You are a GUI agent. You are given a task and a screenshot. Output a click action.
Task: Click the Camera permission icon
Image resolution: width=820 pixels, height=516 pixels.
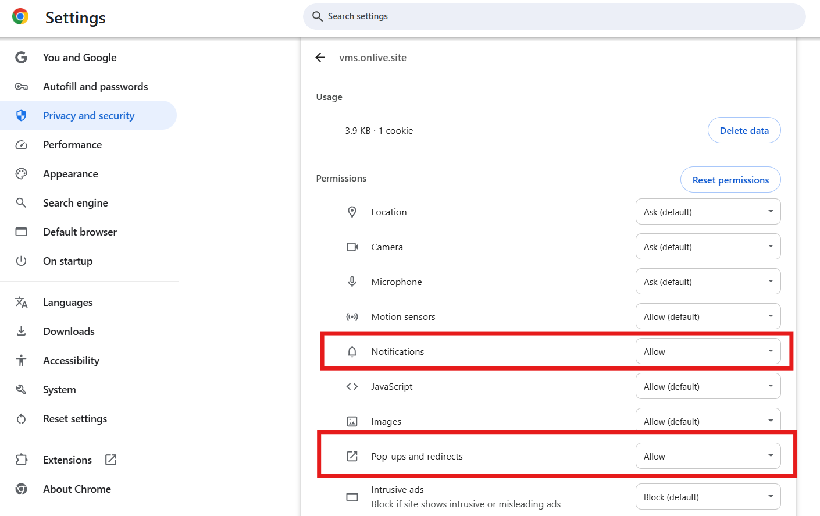pos(352,247)
